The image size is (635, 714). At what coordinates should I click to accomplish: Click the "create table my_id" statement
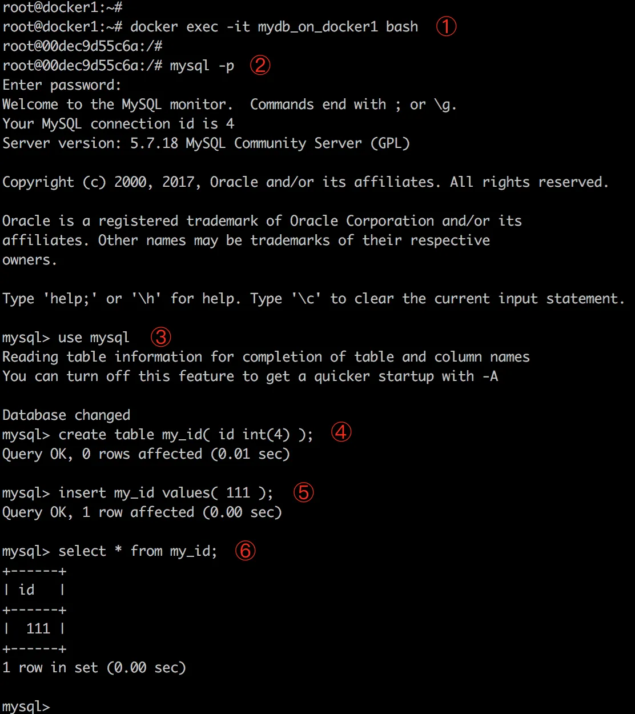pyautogui.click(x=186, y=435)
